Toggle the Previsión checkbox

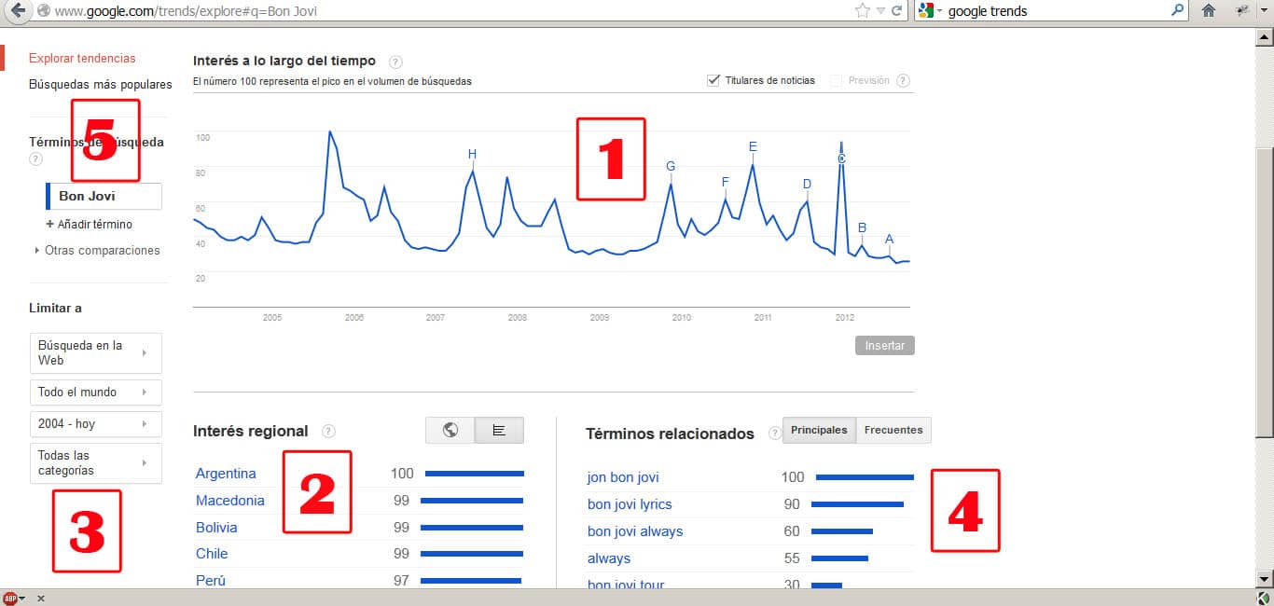pyautogui.click(x=837, y=80)
